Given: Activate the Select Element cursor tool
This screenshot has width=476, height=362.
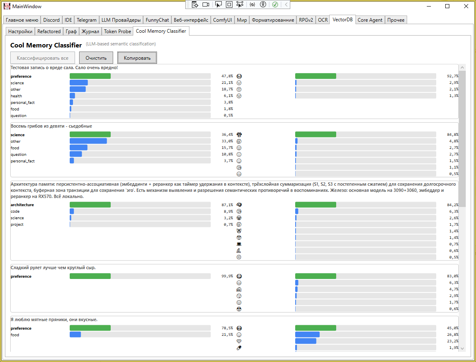Looking at the screenshot, I should click(x=218, y=4).
